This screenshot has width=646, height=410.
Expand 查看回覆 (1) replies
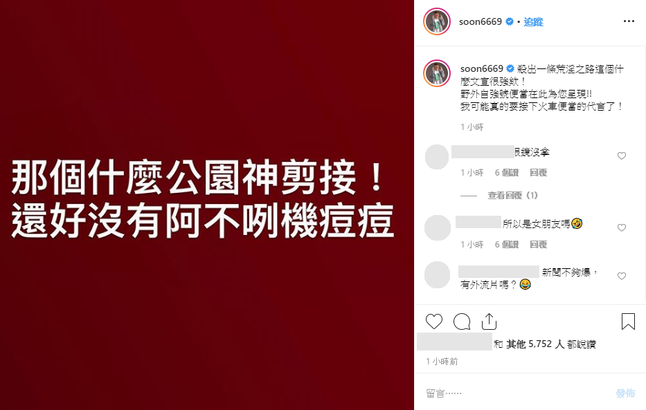[512, 196]
